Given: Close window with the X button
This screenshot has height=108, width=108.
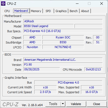Looking at the screenshot, I should click(x=102, y=3).
